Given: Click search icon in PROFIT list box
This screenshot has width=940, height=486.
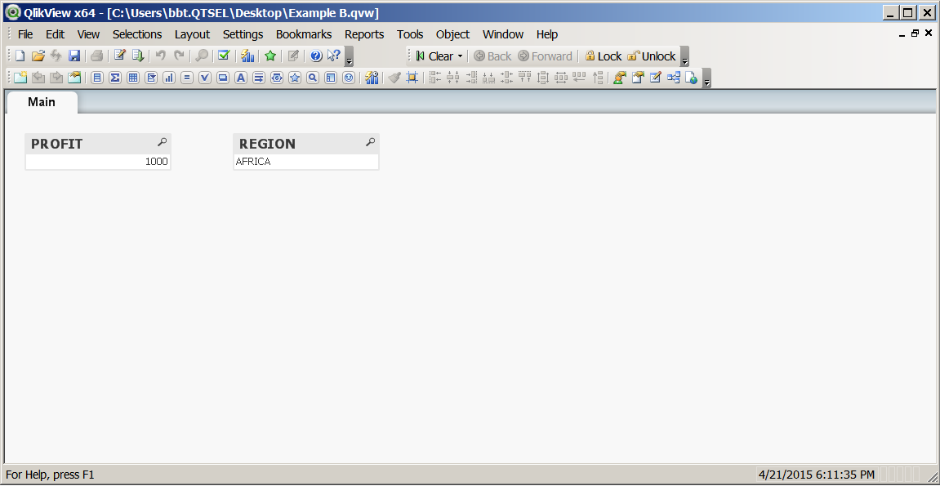Looking at the screenshot, I should [x=162, y=143].
